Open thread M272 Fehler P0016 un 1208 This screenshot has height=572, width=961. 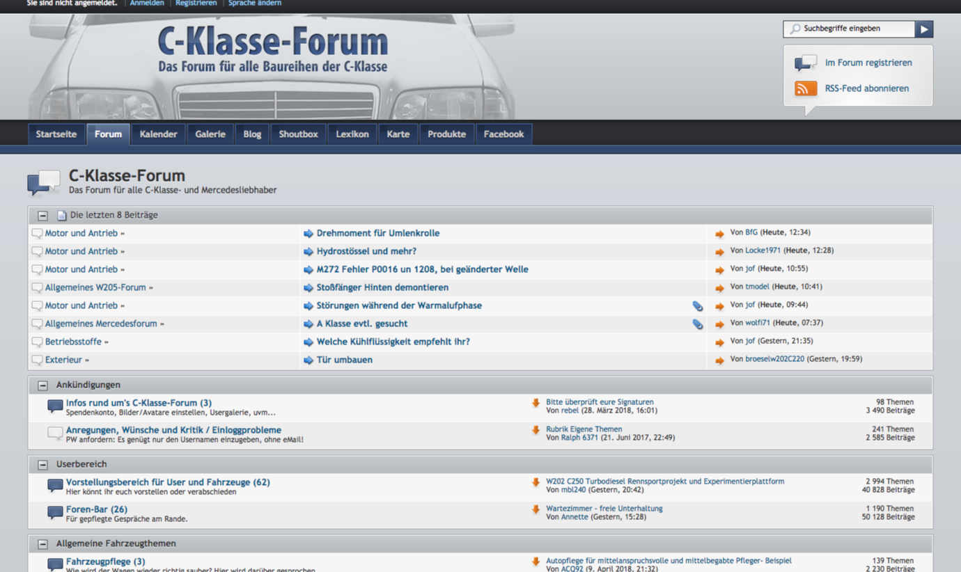click(x=423, y=269)
